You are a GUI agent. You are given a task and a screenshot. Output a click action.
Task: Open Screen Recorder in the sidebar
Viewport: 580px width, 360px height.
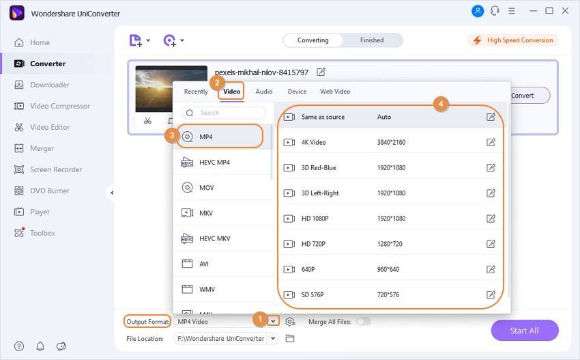[x=56, y=169]
